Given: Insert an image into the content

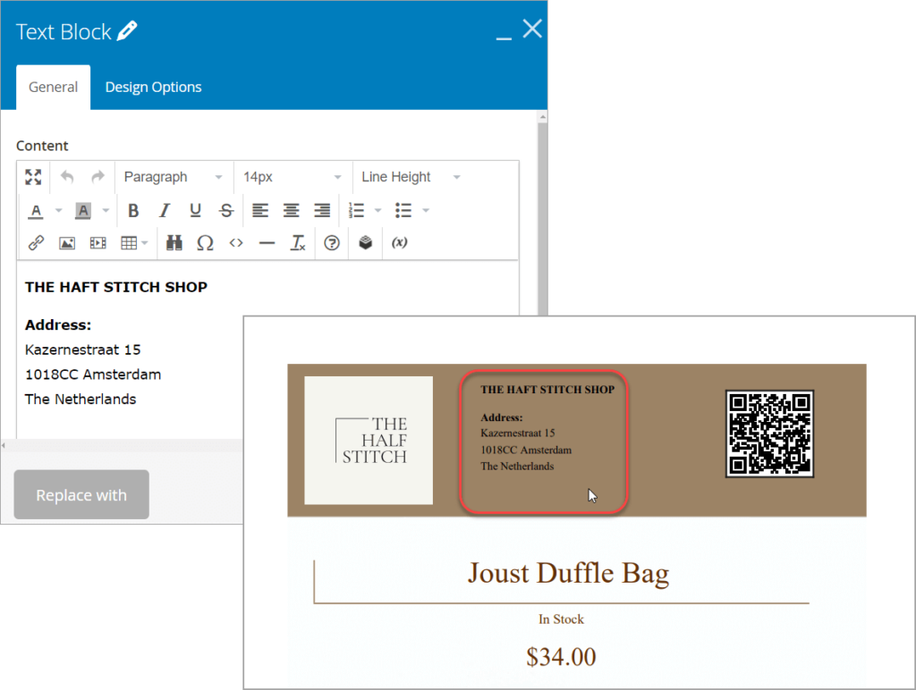Looking at the screenshot, I should click(67, 243).
